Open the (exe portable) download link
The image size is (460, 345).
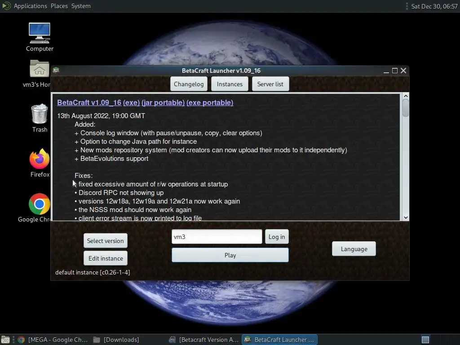pos(210,103)
